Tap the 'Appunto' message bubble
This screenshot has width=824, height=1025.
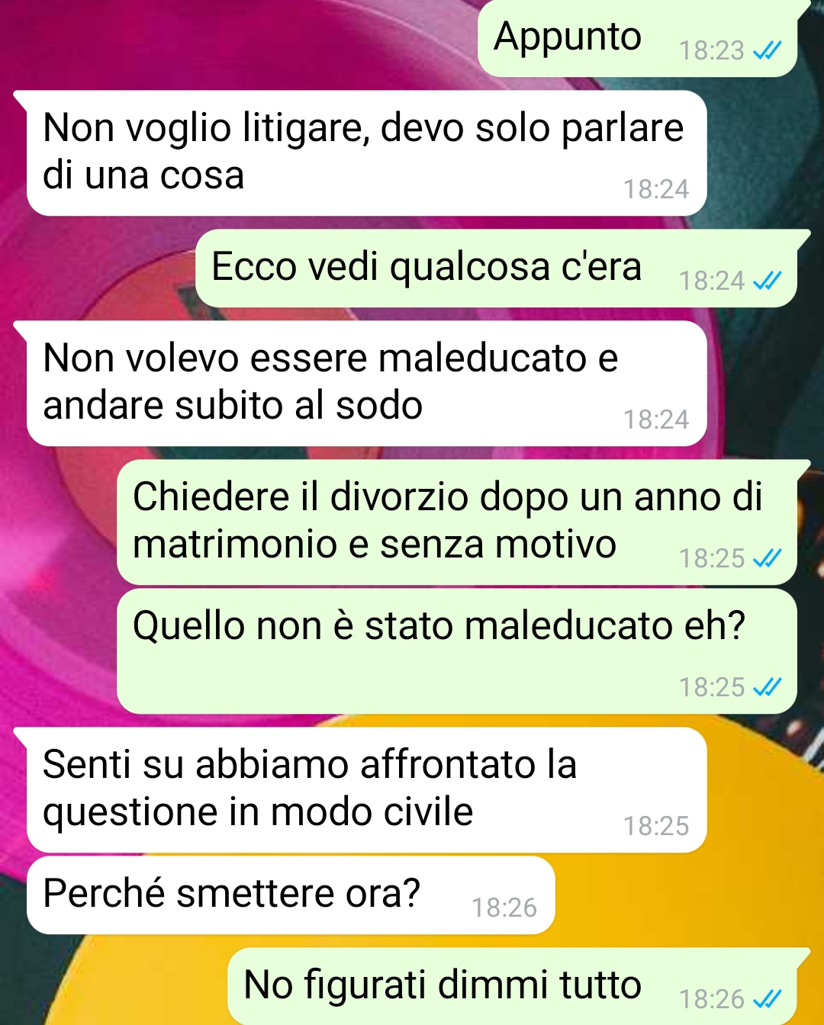click(x=637, y=38)
